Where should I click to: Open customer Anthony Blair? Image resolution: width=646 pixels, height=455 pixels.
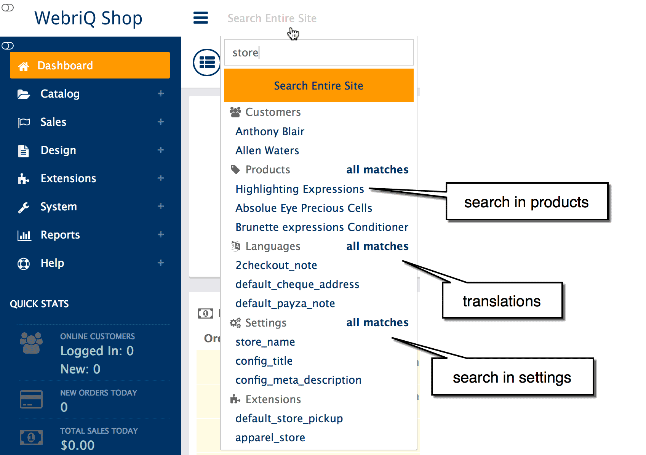click(270, 131)
